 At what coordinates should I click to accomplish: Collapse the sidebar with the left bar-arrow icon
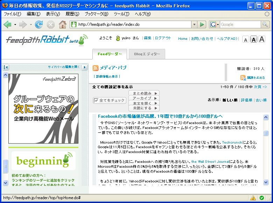6,67
